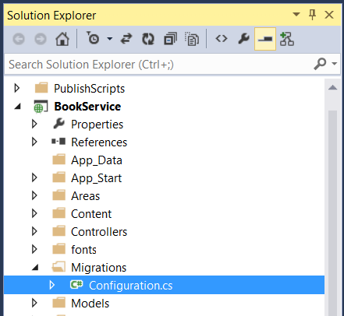Open dropdown arrow beside Pending Changes Filter
The height and width of the screenshot is (316, 344).
click(110, 39)
